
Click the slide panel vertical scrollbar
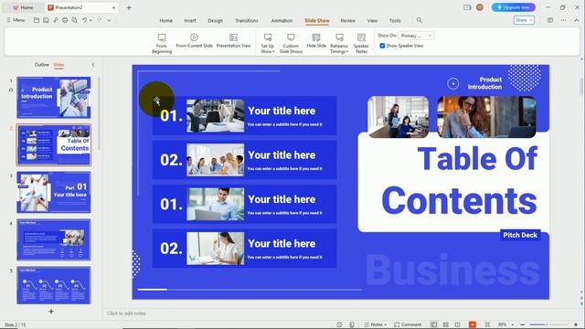coord(99,113)
